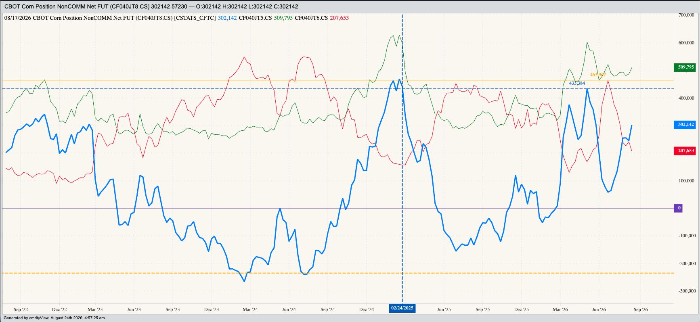700x322 pixels.
Task: Click the green 509,795 legend value
Action: pyautogui.click(x=283, y=18)
